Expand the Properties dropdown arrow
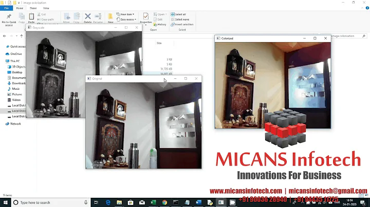 coord(146,25)
